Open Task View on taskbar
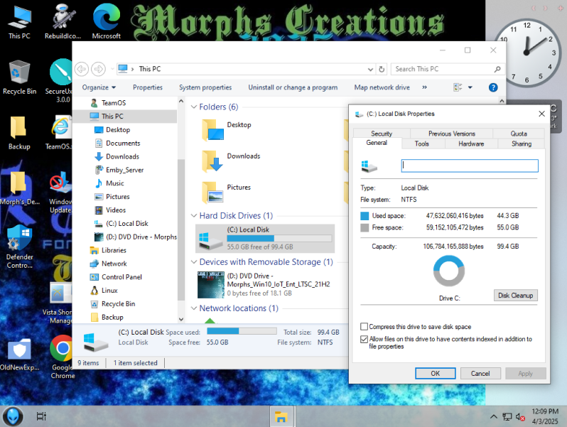This screenshot has height=427, width=567. coord(41,416)
